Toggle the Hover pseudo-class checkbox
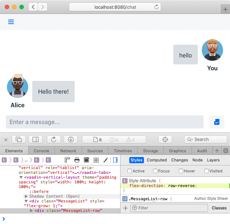The image size is (230, 224). pos(181,171)
